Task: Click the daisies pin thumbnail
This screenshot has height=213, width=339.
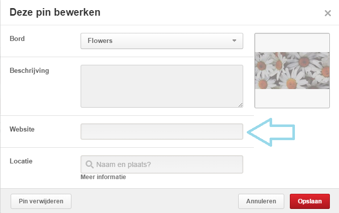Action: (x=291, y=71)
